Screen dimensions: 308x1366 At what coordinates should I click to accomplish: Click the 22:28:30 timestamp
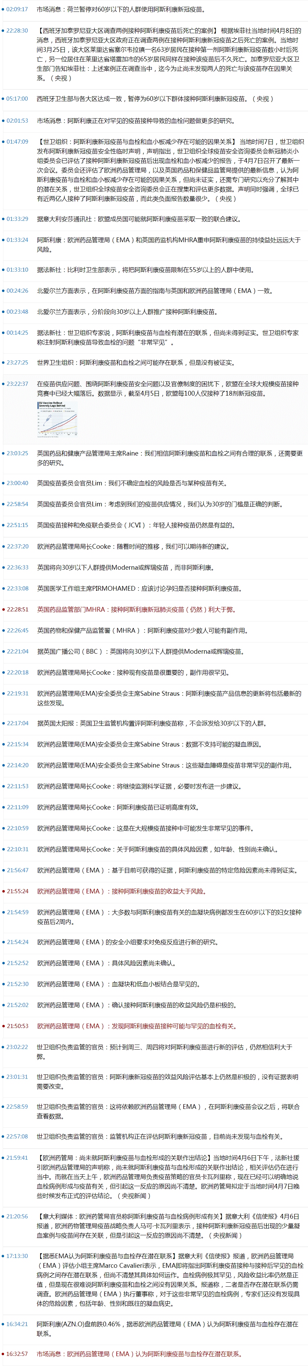18,31
